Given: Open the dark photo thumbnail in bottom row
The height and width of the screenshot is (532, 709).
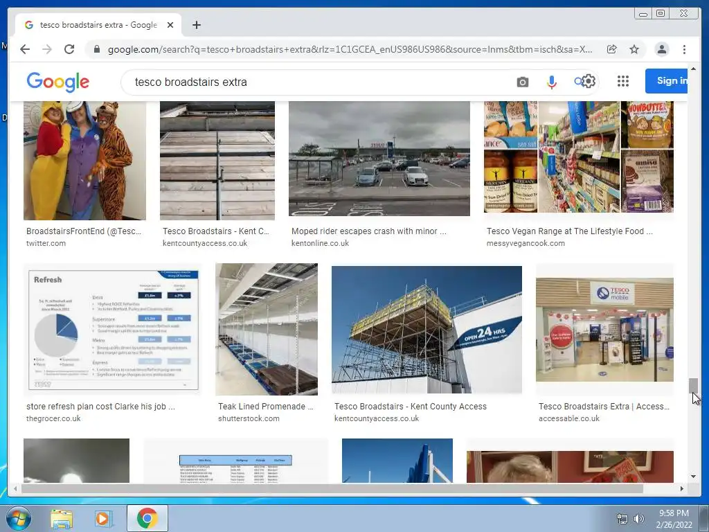Looking at the screenshot, I should coord(76,461).
